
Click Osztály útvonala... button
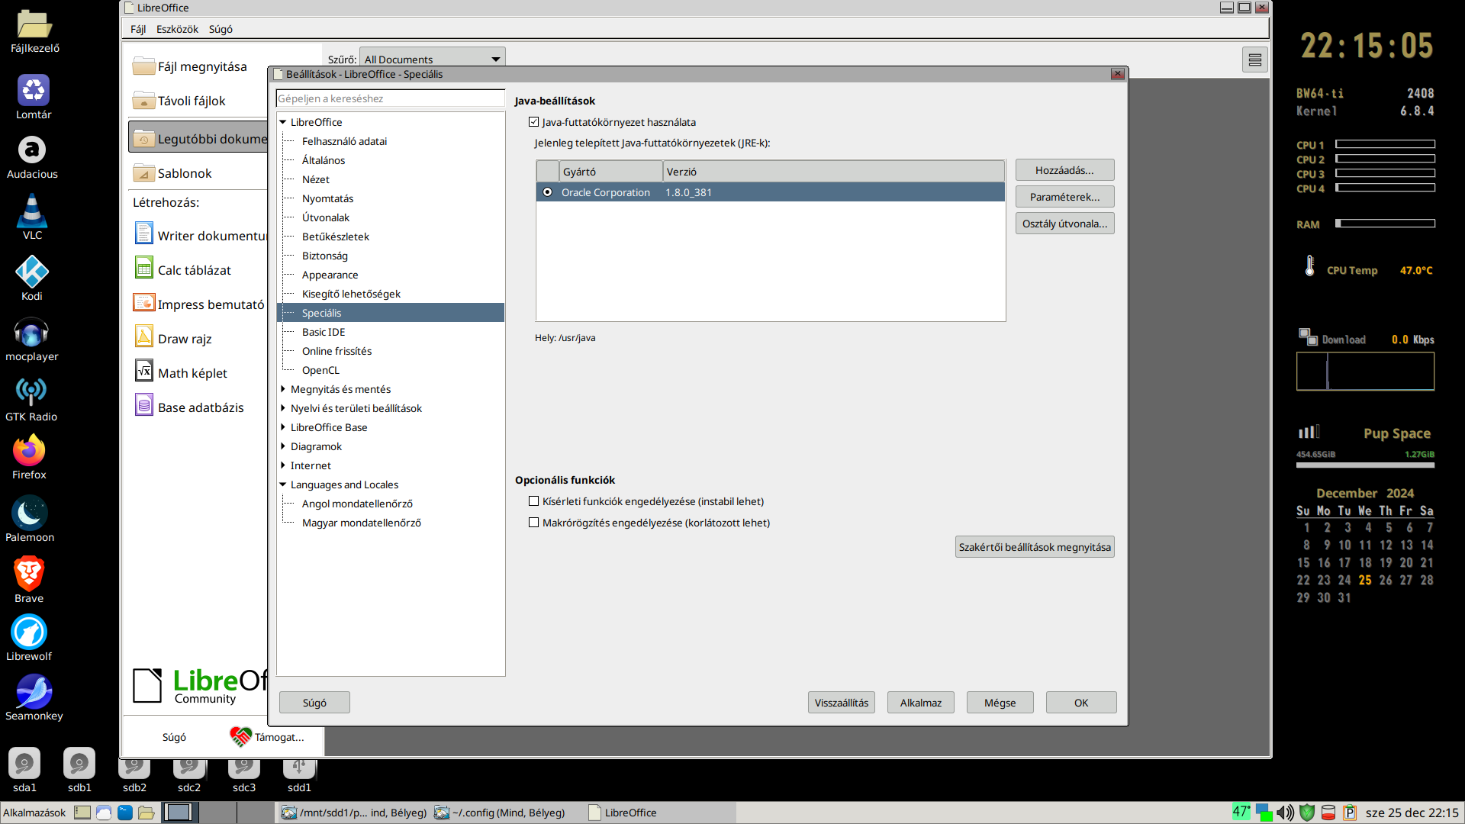pos(1064,224)
